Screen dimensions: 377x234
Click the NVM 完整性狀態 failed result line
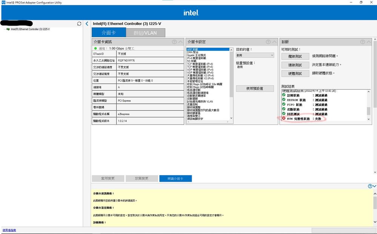304,119
